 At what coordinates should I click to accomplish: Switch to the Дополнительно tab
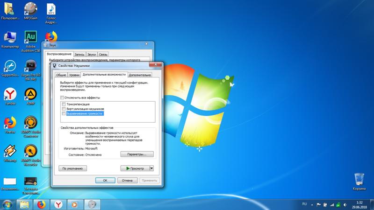[140, 75]
